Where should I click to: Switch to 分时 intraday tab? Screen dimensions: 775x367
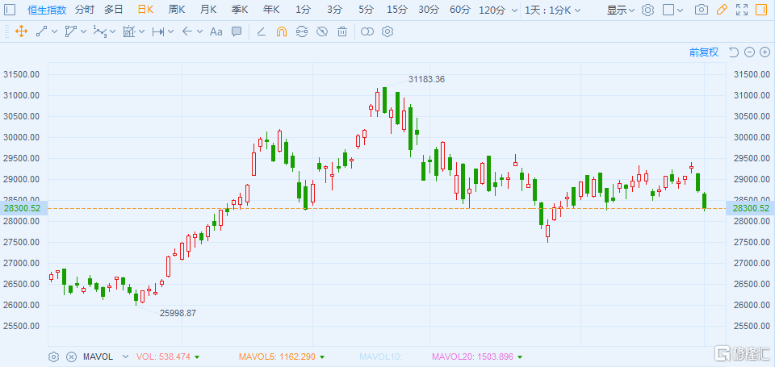tap(83, 10)
